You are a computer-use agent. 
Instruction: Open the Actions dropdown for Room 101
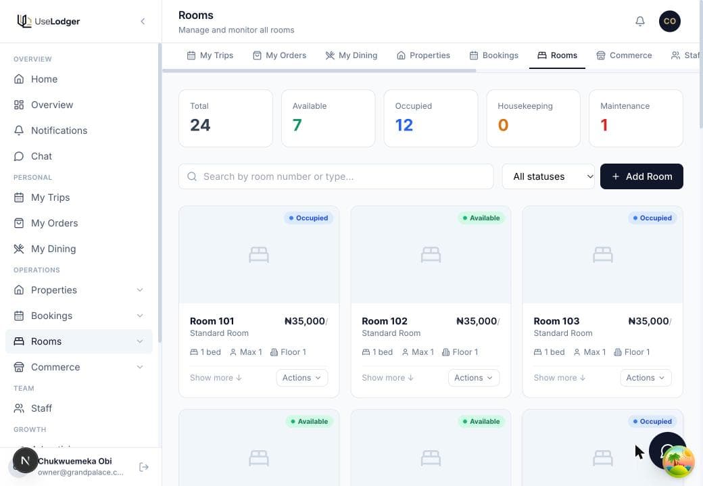pos(301,378)
